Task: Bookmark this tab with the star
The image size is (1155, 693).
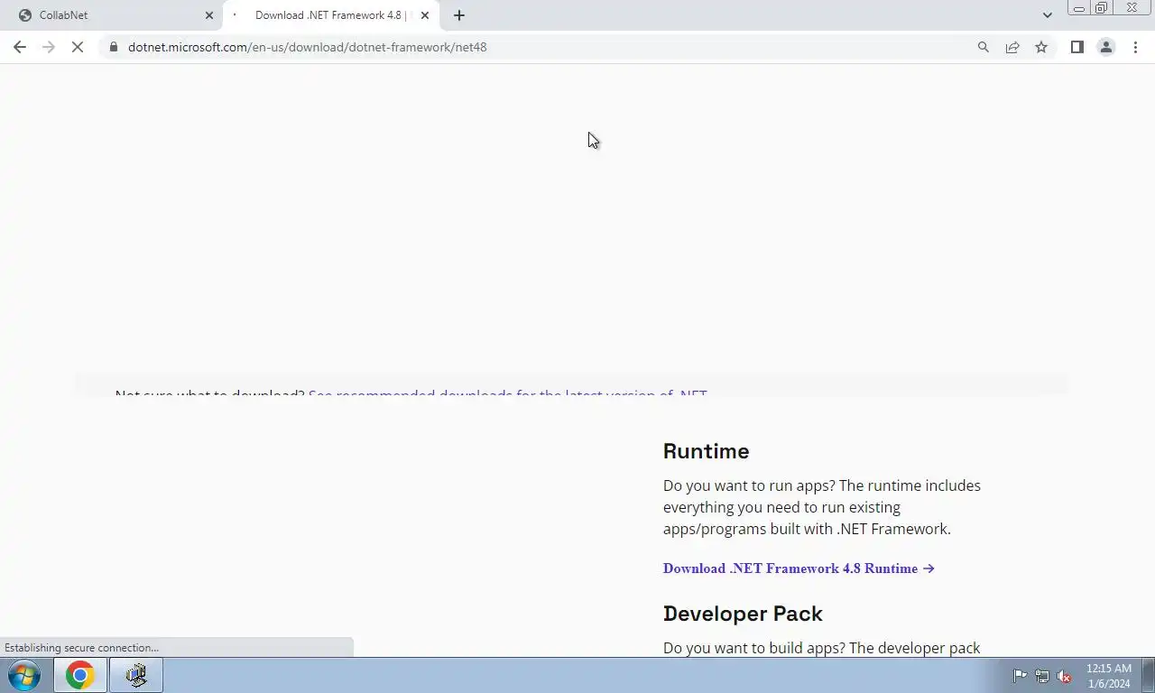Action: (1041, 47)
